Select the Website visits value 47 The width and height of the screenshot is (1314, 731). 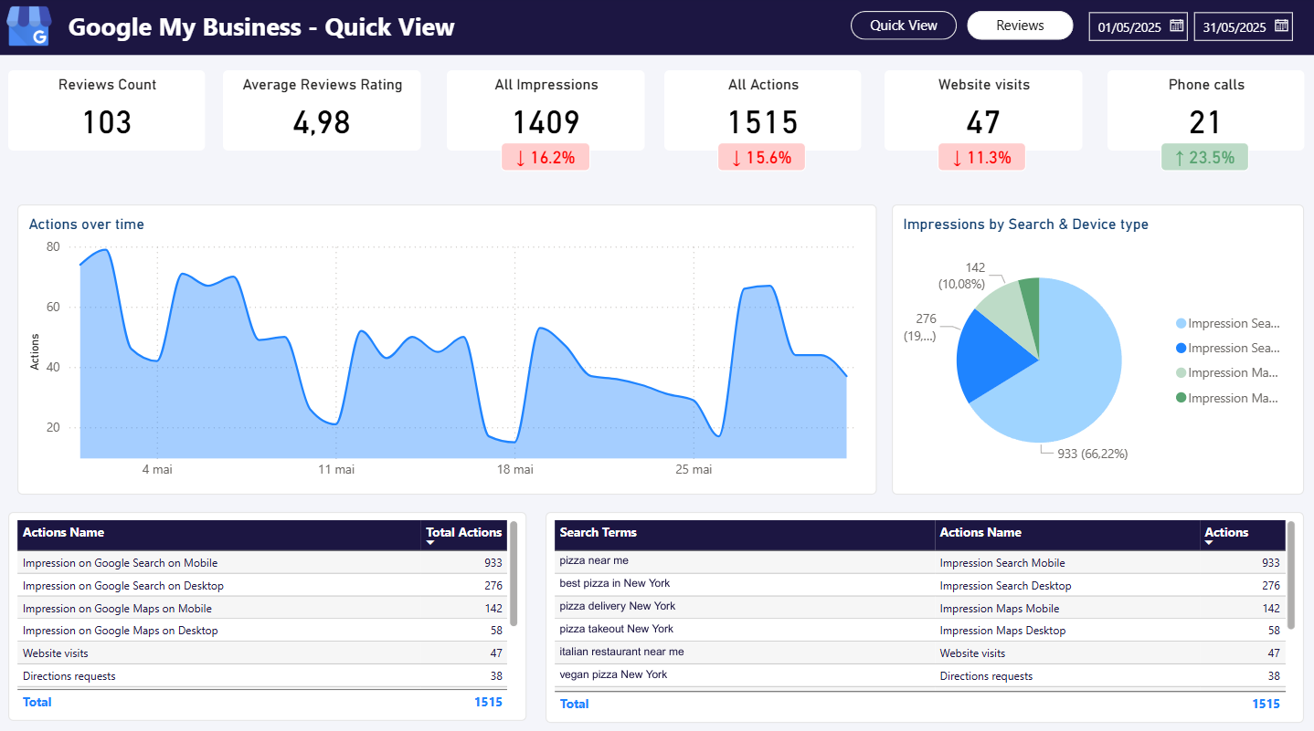pos(983,122)
